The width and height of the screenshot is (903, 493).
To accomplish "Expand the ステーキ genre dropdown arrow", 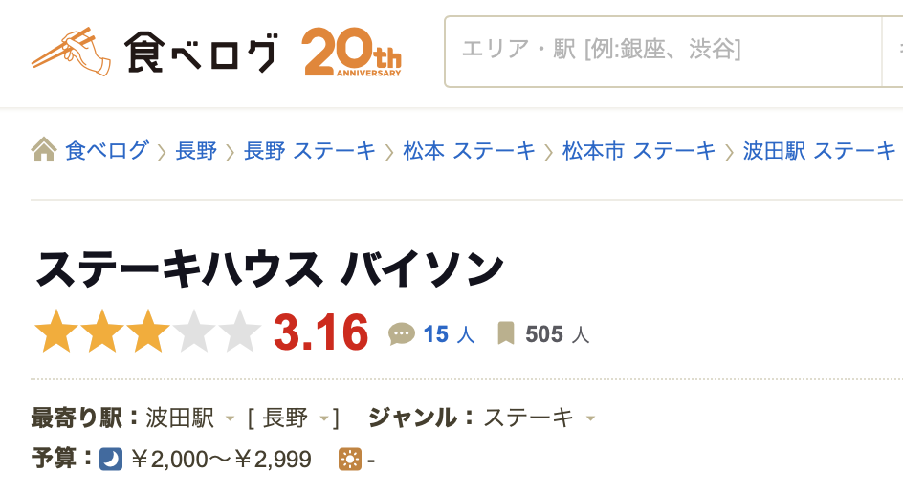I will [x=590, y=418].
